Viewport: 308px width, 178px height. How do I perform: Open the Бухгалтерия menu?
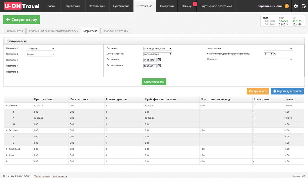[121, 6]
